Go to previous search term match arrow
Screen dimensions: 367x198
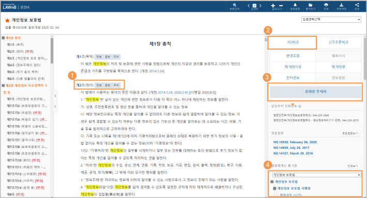coord(249,5)
